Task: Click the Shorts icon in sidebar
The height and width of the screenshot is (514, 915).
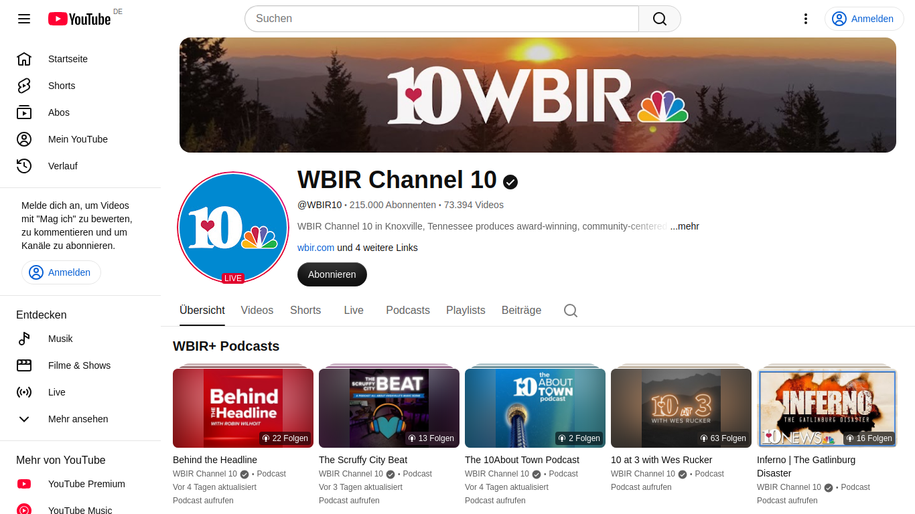Action: [24, 86]
